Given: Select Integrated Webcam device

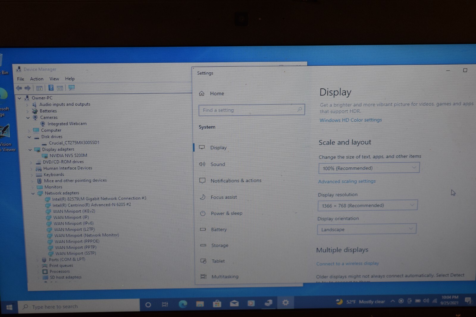Looking at the screenshot, I should pos(67,124).
